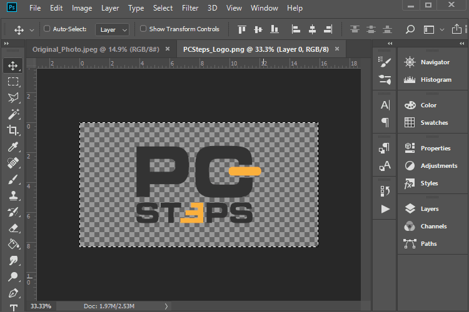Pick the Magic Wand tool
This screenshot has width=469, height=312.
tap(13, 114)
